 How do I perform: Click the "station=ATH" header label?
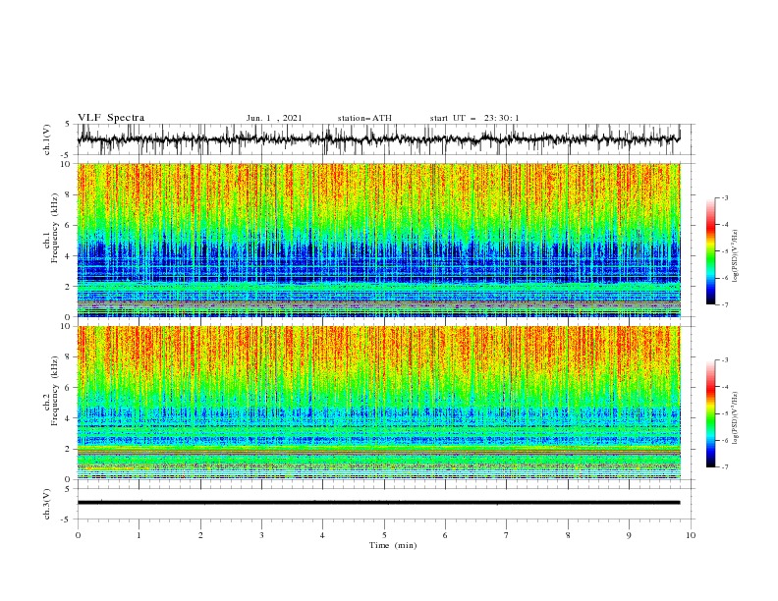coord(364,118)
